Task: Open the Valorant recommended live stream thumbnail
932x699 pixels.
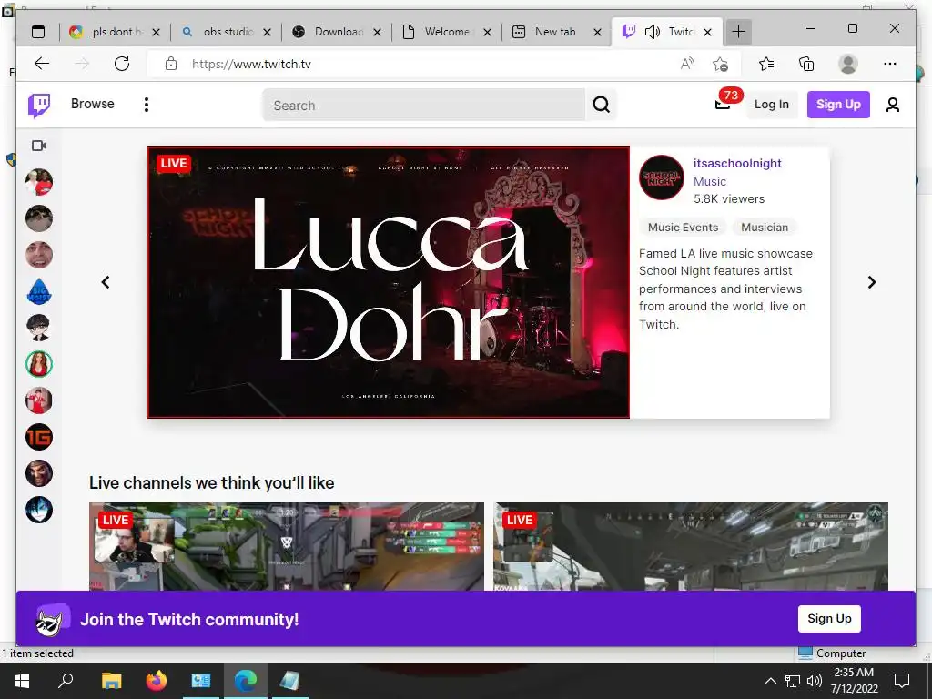Action: (x=287, y=546)
